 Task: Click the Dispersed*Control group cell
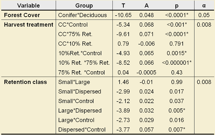82,129
